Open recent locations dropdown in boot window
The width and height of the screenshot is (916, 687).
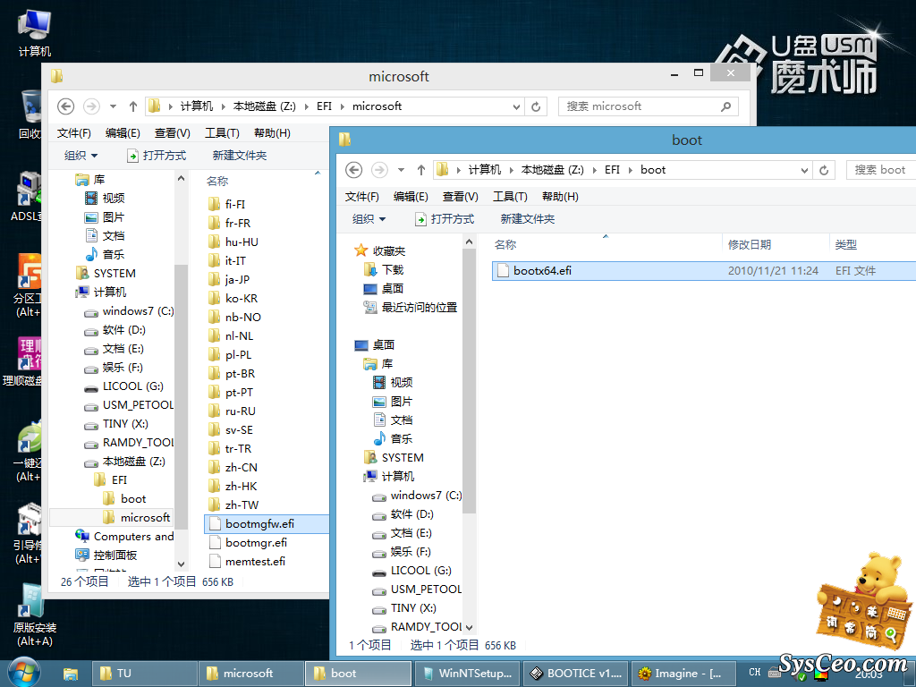point(402,170)
